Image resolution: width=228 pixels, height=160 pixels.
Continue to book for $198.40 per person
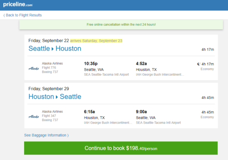tap(121, 148)
